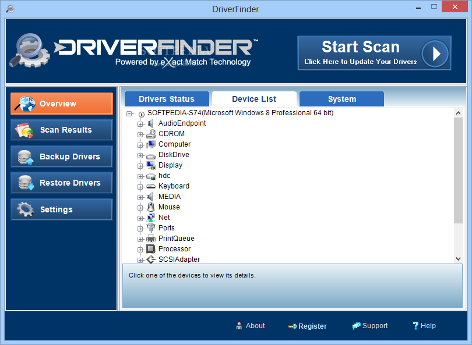The height and width of the screenshot is (345, 472).
Task: Click the Settings gear icon
Action: pyautogui.click(x=25, y=209)
